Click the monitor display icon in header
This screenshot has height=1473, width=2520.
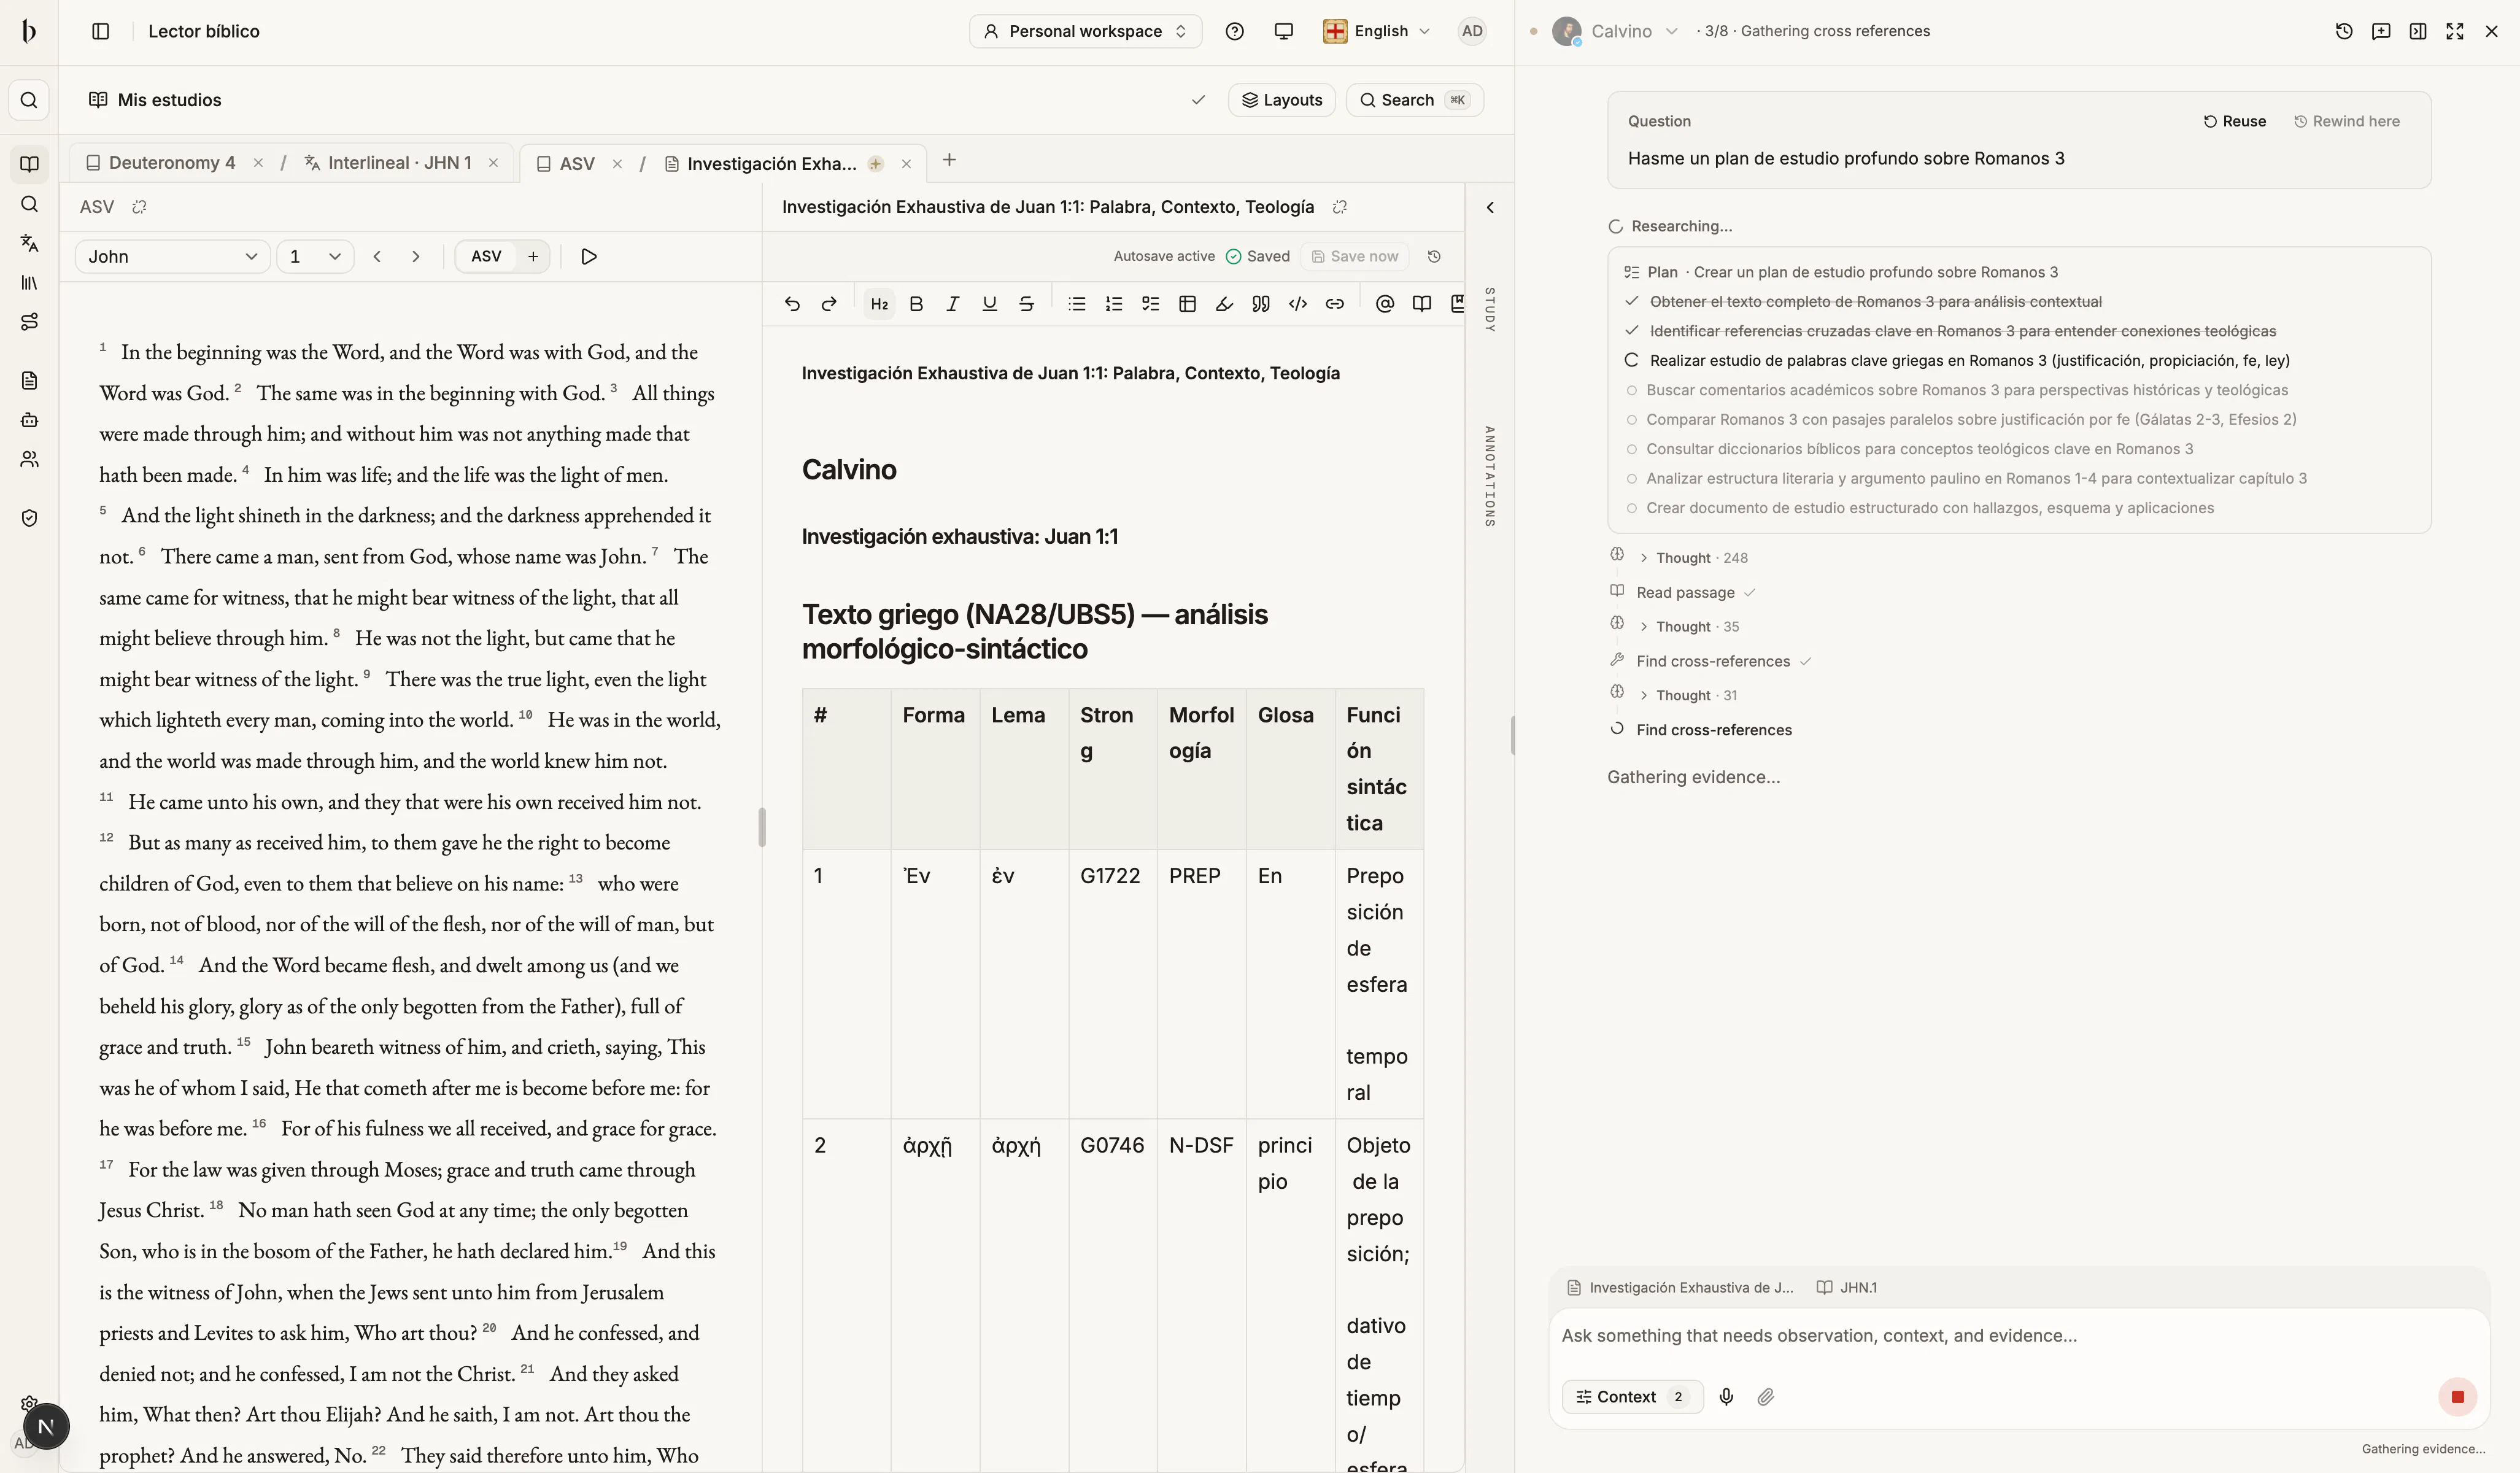pyautogui.click(x=1284, y=31)
